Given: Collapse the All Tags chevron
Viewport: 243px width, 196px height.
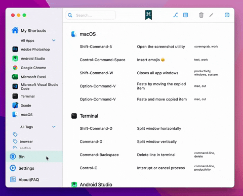Looking at the screenshot, I should [54, 127].
